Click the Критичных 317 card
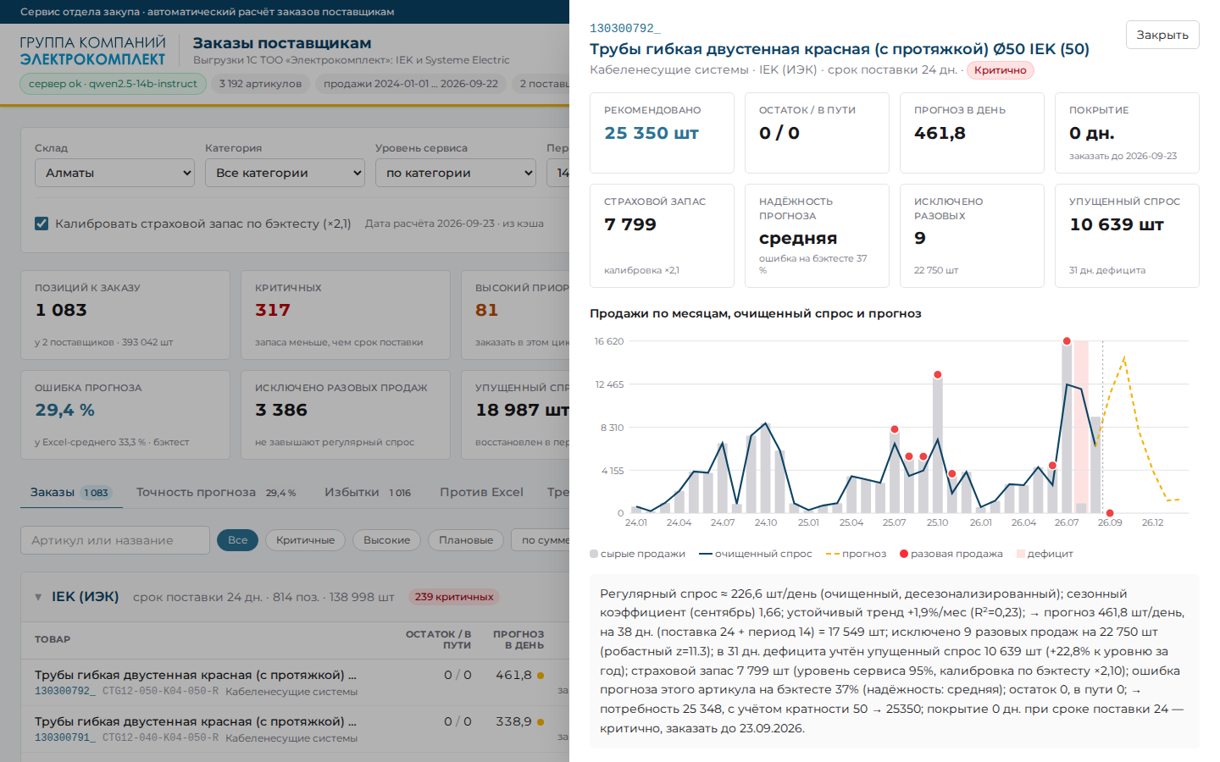 tap(346, 315)
